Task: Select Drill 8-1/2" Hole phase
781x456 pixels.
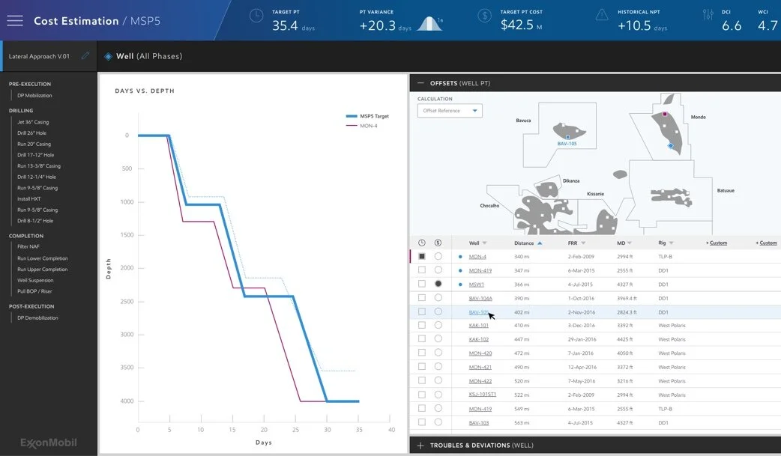Action: [x=35, y=221]
